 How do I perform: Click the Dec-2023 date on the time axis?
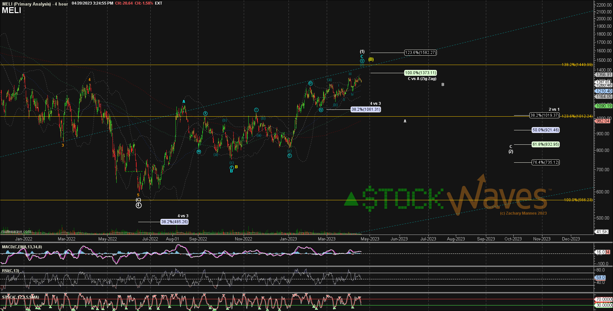(x=571, y=239)
